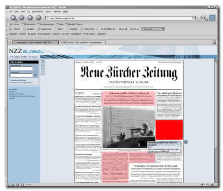223x191 pixels.
Task: Follow the Hilfe link
Action: [24, 57]
